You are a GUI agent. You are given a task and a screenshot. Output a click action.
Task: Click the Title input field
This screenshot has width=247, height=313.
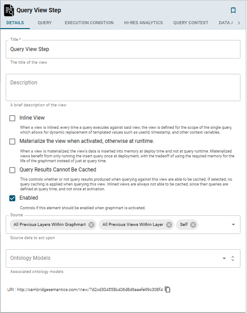click(x=123, y=49)
